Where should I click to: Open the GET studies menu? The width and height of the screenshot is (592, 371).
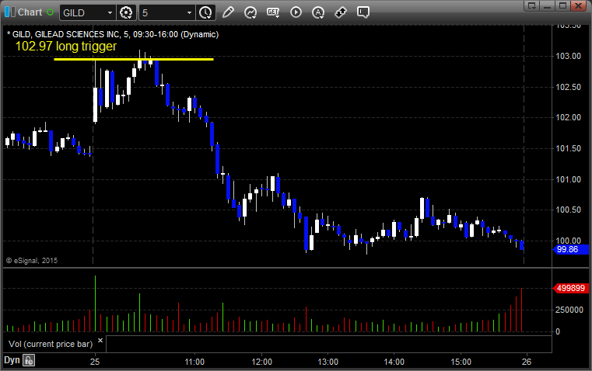[x=273, y=12]
